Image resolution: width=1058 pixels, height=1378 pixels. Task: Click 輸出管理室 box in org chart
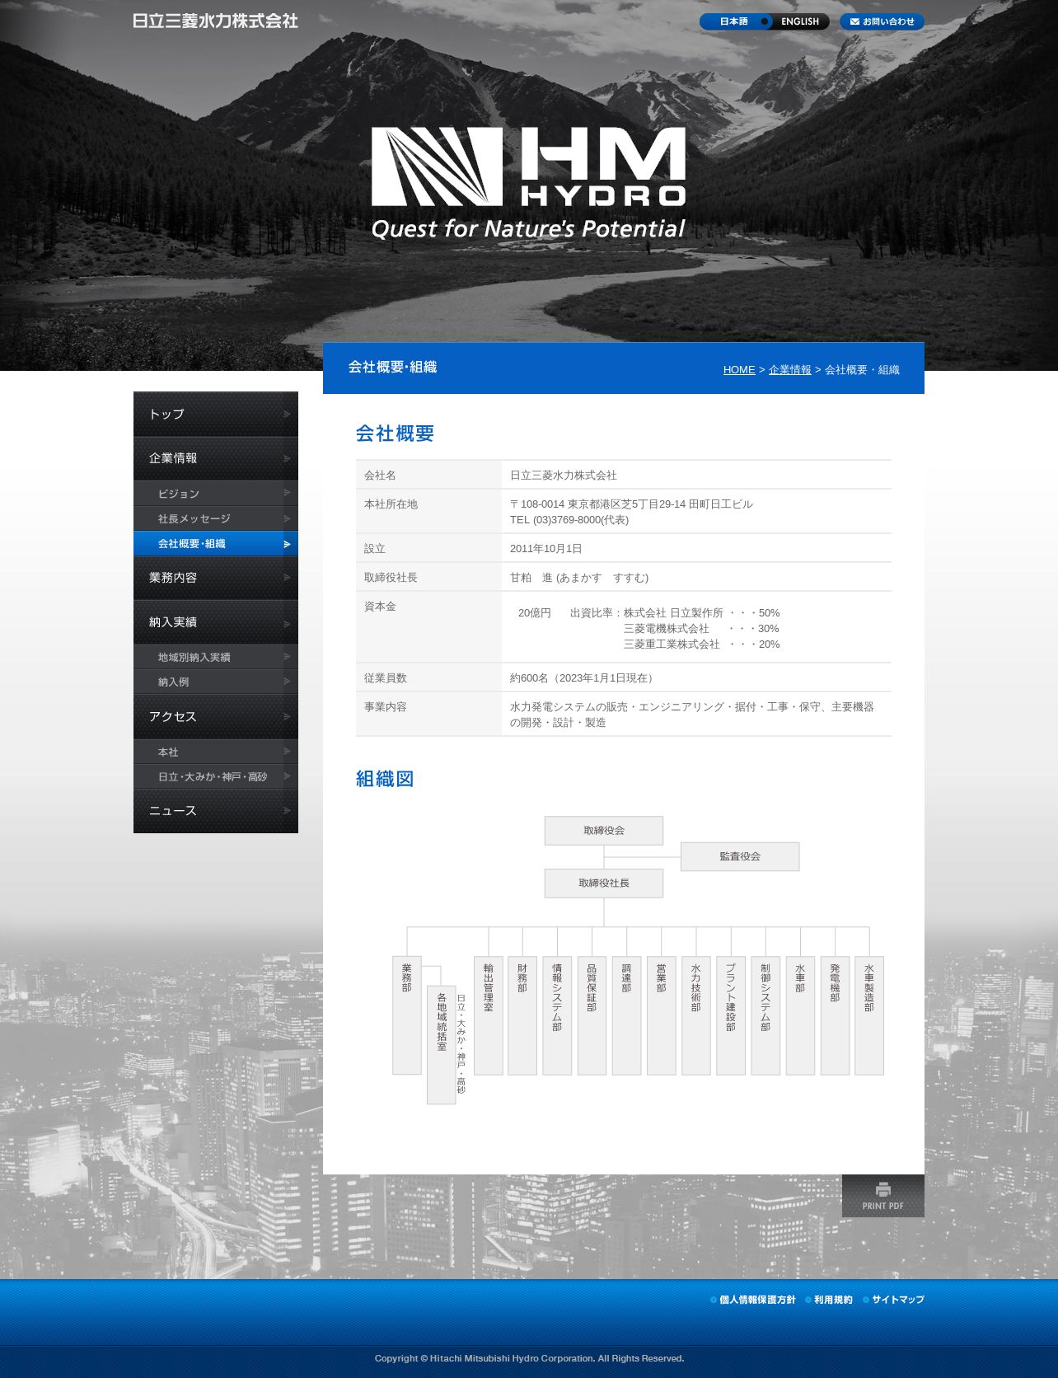coord(489,1015)
